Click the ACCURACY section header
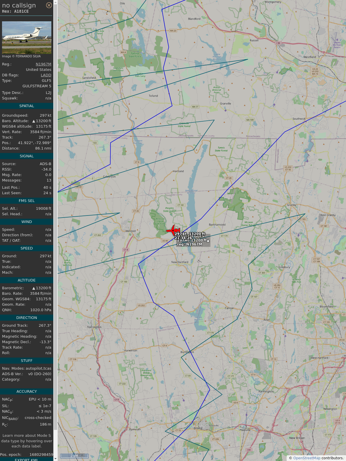 click(27, 392)
